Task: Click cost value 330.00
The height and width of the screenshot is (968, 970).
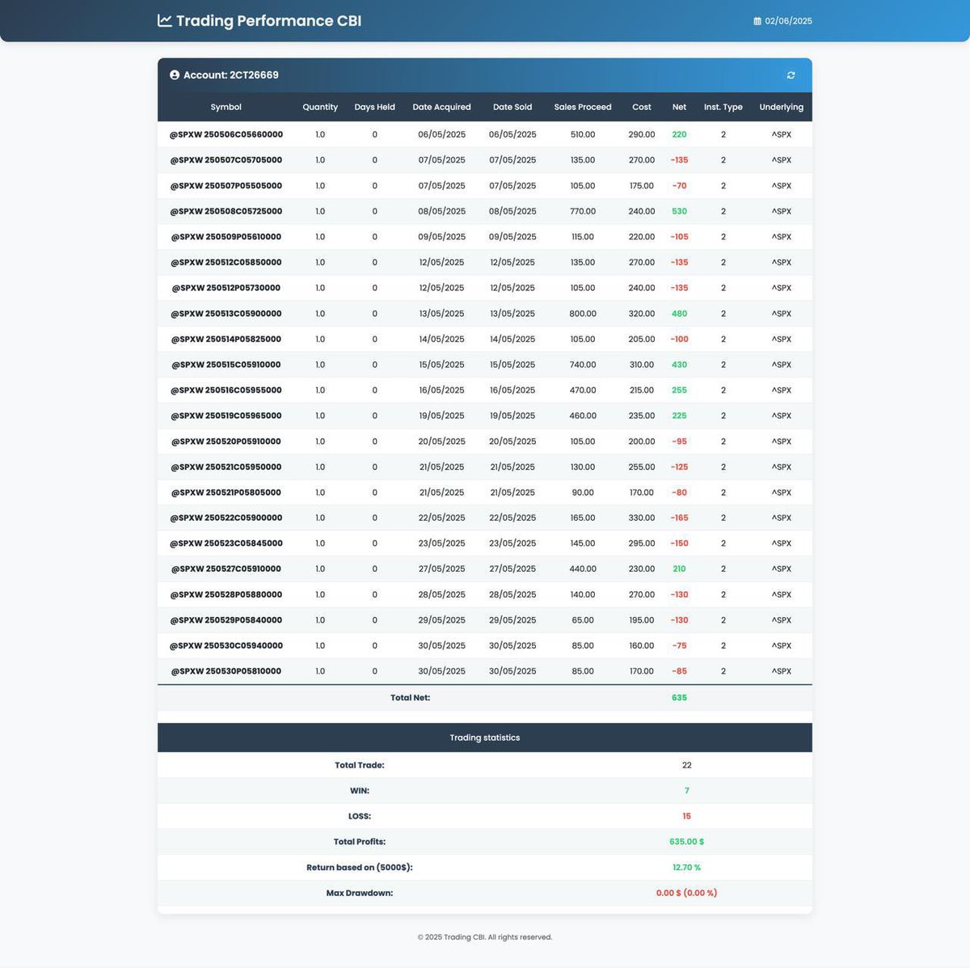Action: [642, 518]
